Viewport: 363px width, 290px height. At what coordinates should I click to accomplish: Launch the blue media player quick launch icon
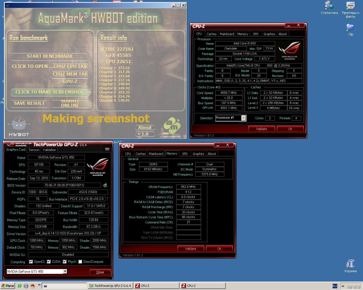coord(26,286)
